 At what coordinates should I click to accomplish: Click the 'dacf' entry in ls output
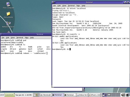(3, 51)
